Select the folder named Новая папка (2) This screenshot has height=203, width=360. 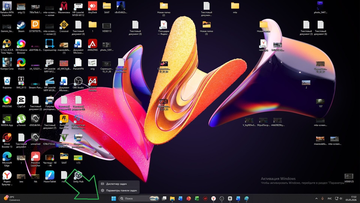(164, 9)
